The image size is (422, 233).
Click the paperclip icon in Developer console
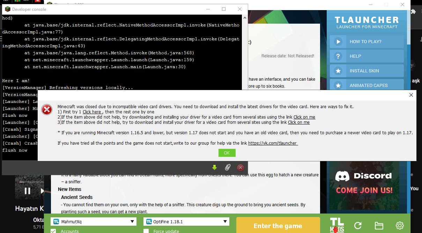pos(228,168)
